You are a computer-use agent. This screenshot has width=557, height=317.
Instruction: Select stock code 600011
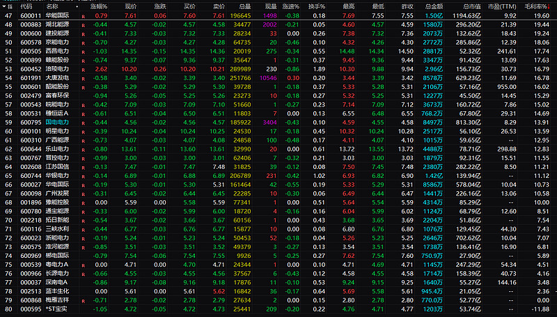[31, 15]
